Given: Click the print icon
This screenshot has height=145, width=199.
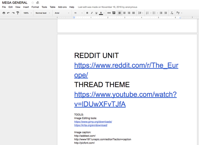Looking at the screenshot, I should coord(4,13).
